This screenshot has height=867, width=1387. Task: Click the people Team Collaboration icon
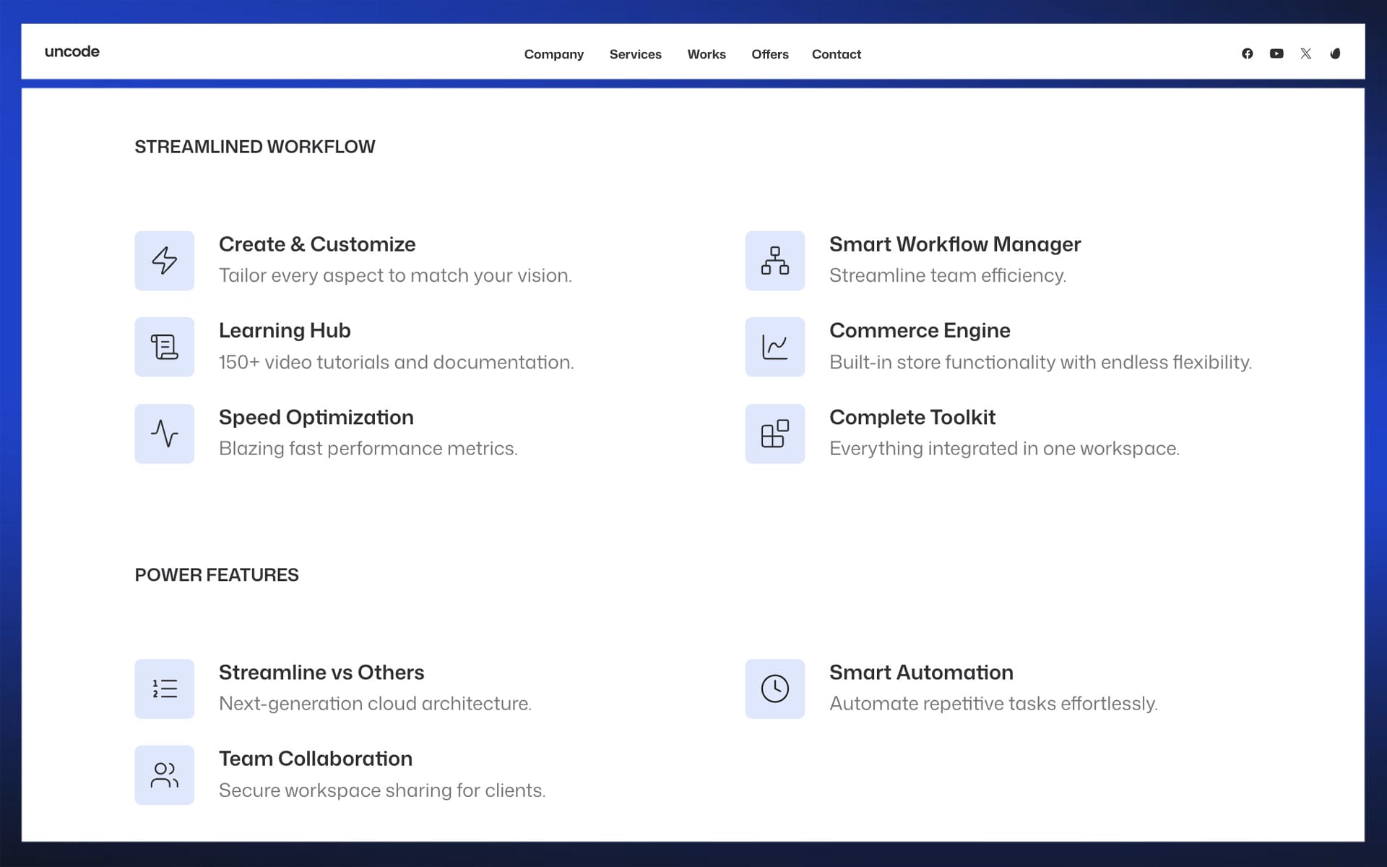[164, 775]
